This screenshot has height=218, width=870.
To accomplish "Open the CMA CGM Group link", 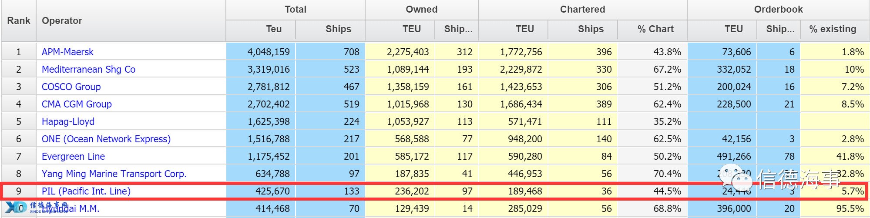I will [77, 104].
